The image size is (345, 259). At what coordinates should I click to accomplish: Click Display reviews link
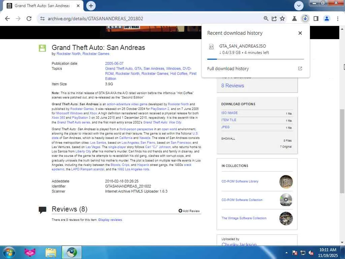coord(110,220)
